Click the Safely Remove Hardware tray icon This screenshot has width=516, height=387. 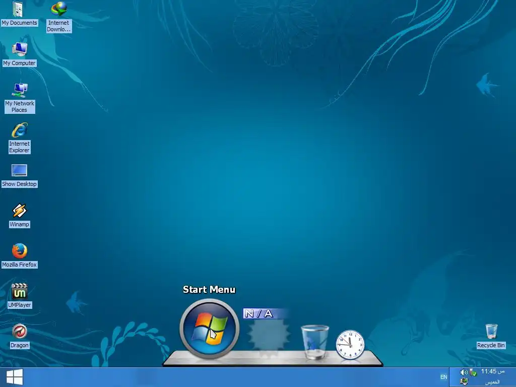(x=473, y=372)
